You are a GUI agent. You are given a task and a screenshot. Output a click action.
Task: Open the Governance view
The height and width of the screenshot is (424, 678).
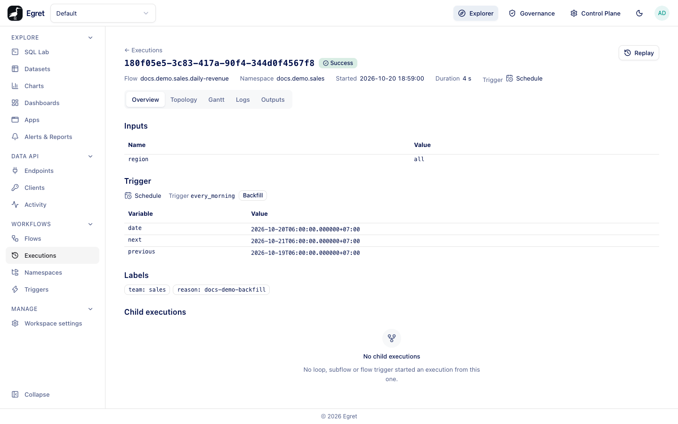[532, 13]
